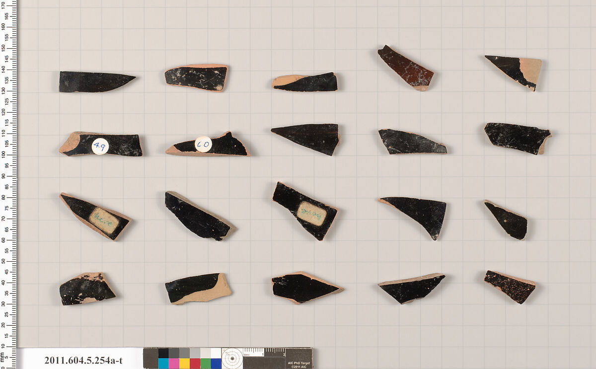Click the top-right triangular fragment with bare clay

click(516, 71)
